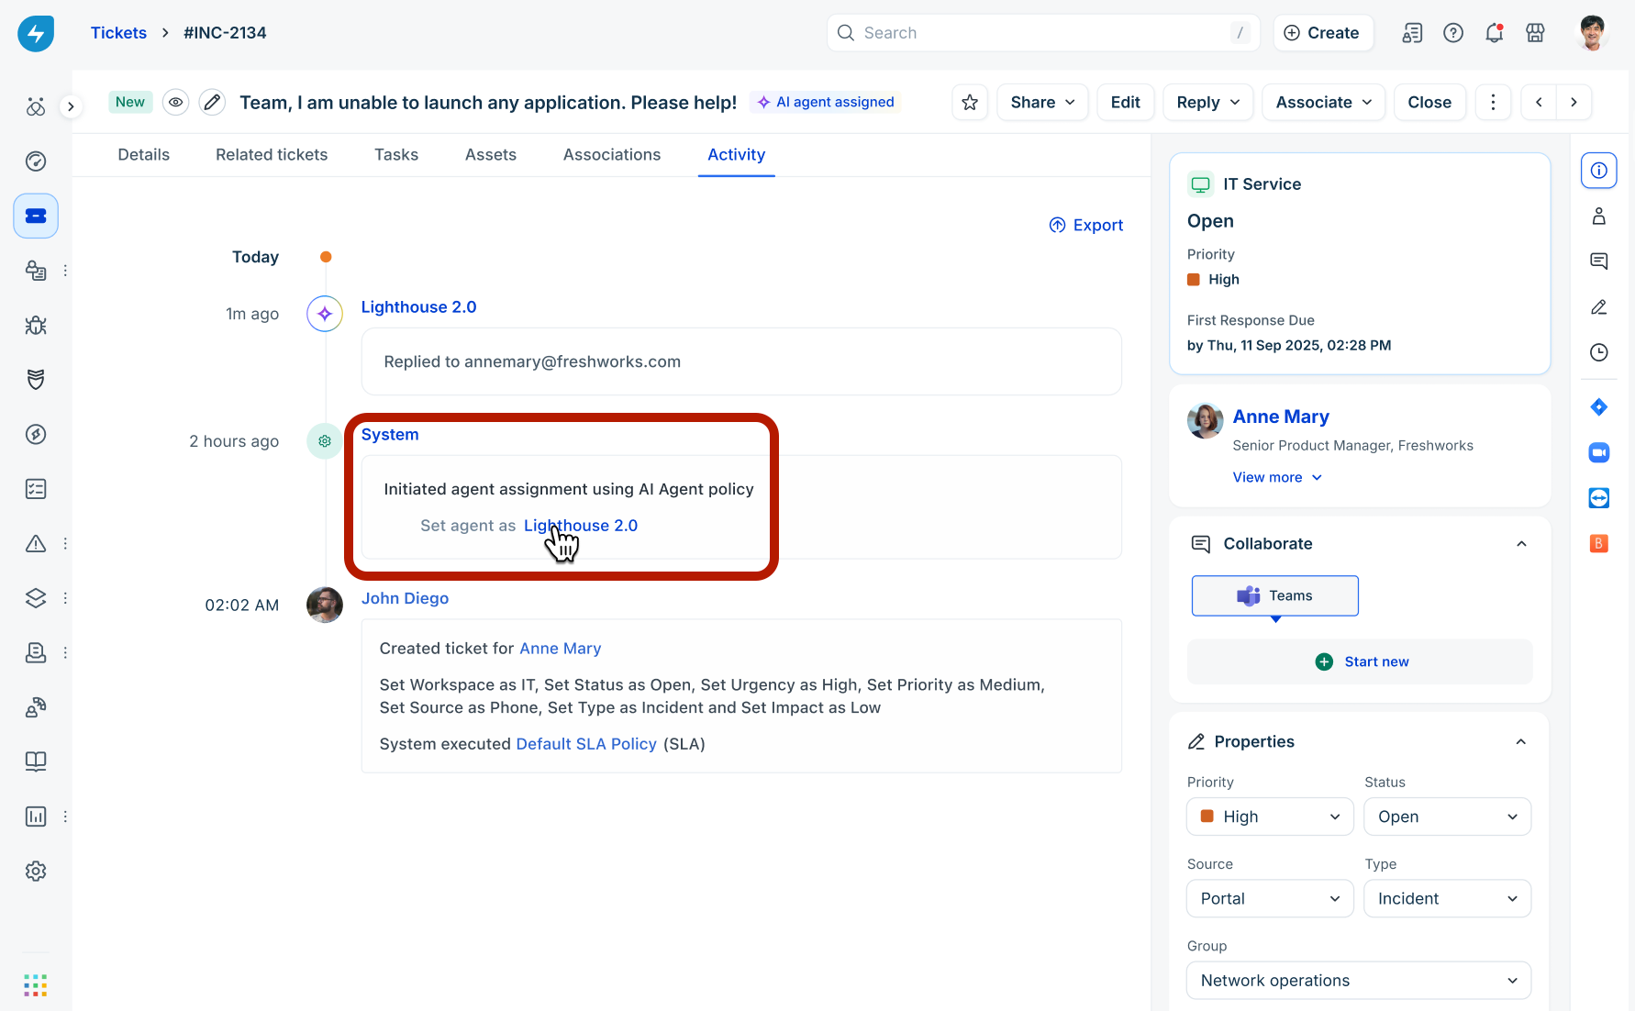Open the checklist icon in left sidebar
The image size is (1635, 1011).
pyautogui.click(x=36, y=489)
